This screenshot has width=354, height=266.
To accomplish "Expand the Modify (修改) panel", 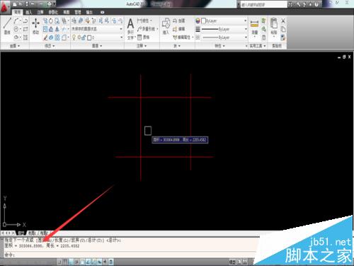I will point(50,45).
